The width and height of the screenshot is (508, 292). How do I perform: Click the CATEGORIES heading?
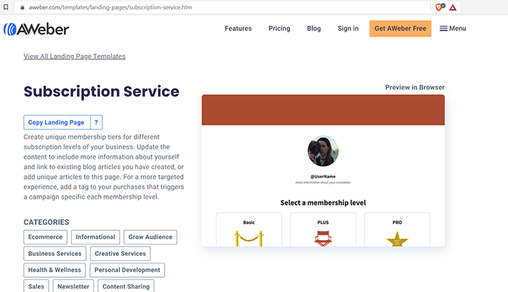click(x=46, y=222)
